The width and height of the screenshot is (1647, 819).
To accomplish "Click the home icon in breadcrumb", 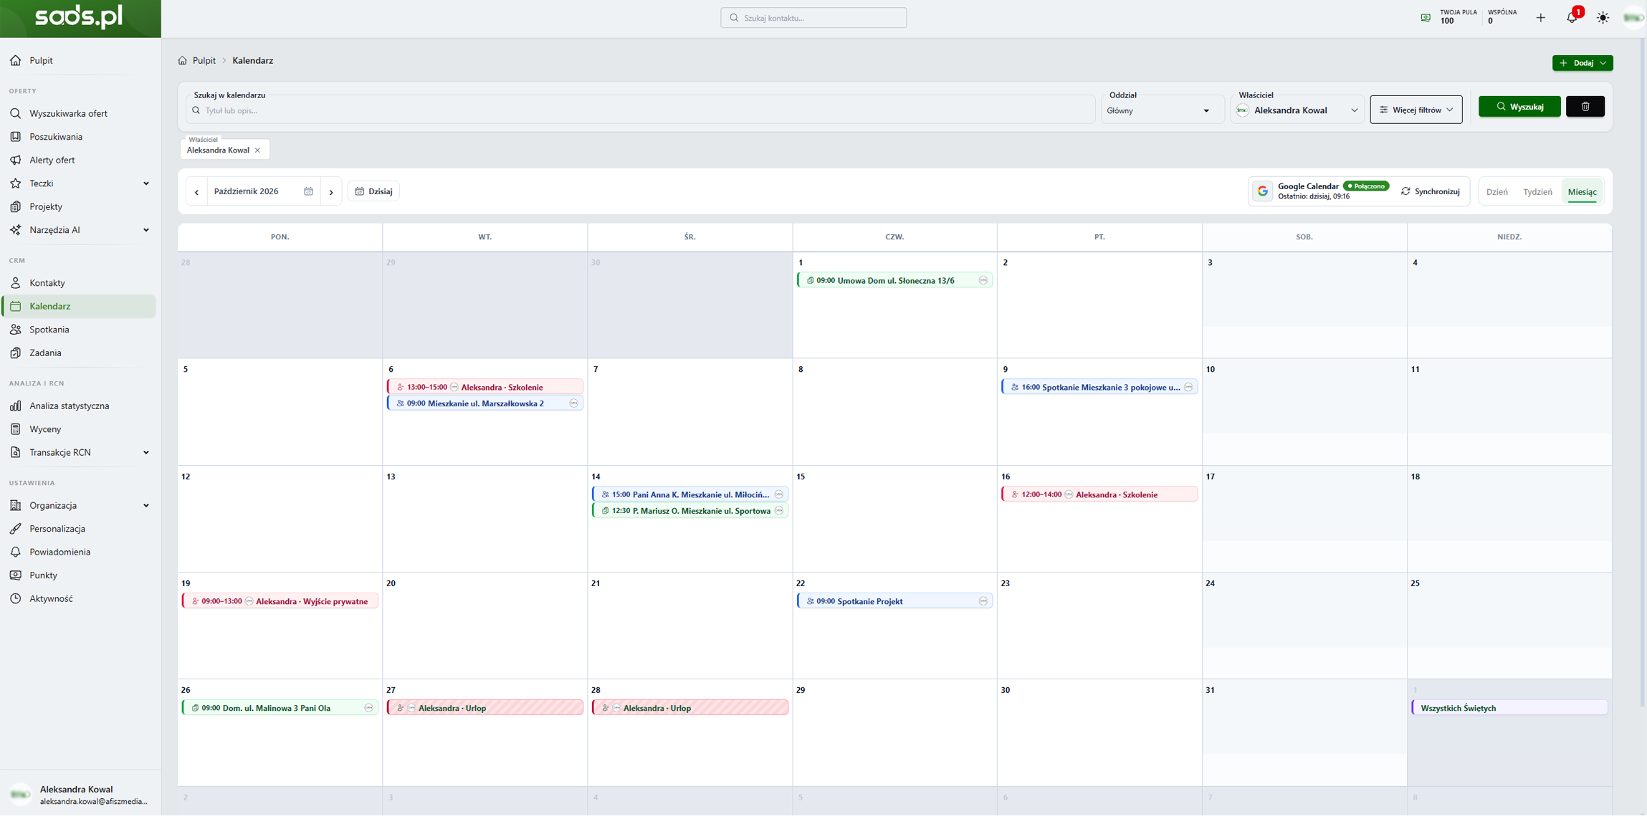I will pyautogui.click(x=182, y=61).
